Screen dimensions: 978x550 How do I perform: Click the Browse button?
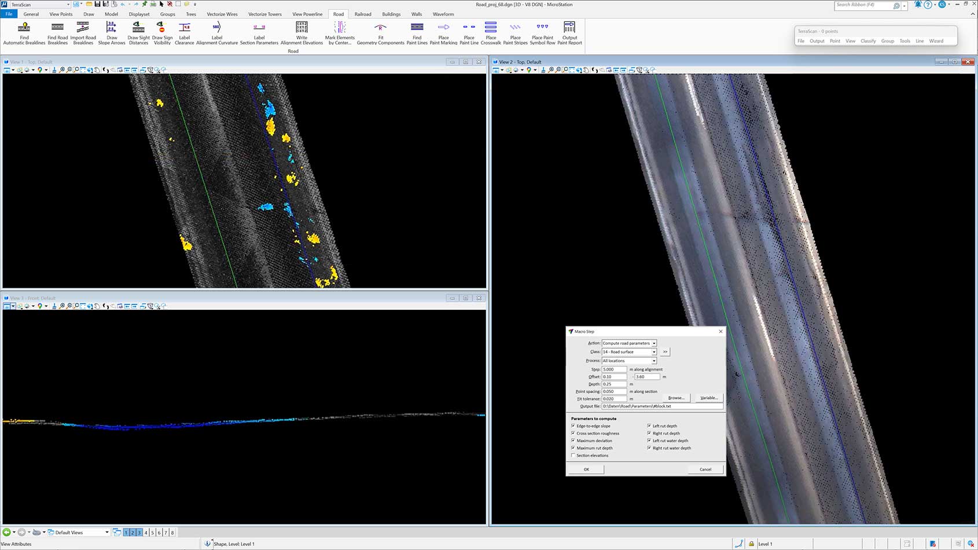(x=676, y=398)
